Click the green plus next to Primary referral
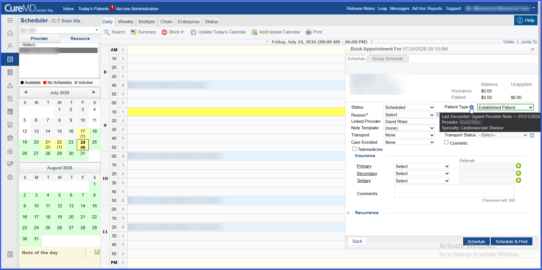 coord(518,166)
